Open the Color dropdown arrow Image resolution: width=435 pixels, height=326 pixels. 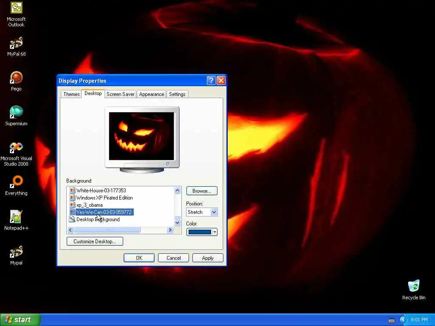(215, 232)
